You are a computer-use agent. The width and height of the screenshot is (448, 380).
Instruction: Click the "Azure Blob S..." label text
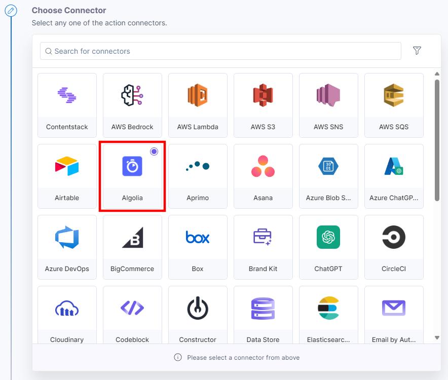328,198
